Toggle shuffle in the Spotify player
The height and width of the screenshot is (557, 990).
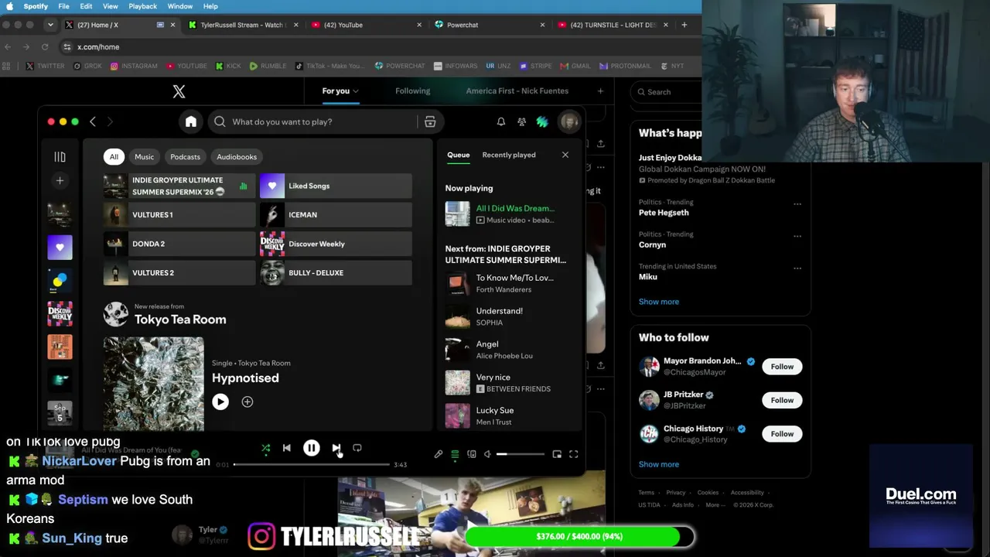pos(266,448)
